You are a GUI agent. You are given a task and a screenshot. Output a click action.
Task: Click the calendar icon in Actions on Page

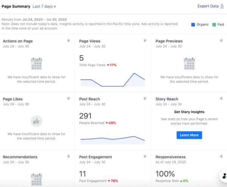(x=37, y=64)
